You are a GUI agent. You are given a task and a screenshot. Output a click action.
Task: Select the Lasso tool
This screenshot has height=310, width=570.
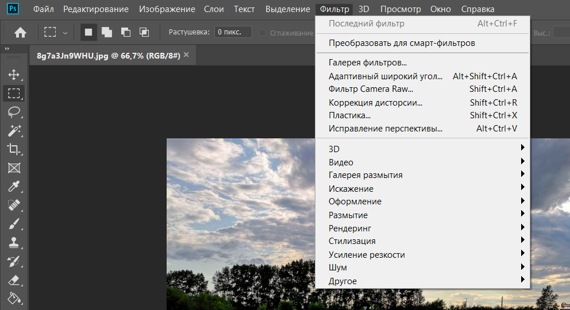pyautogui.click(x=14, y=112)
